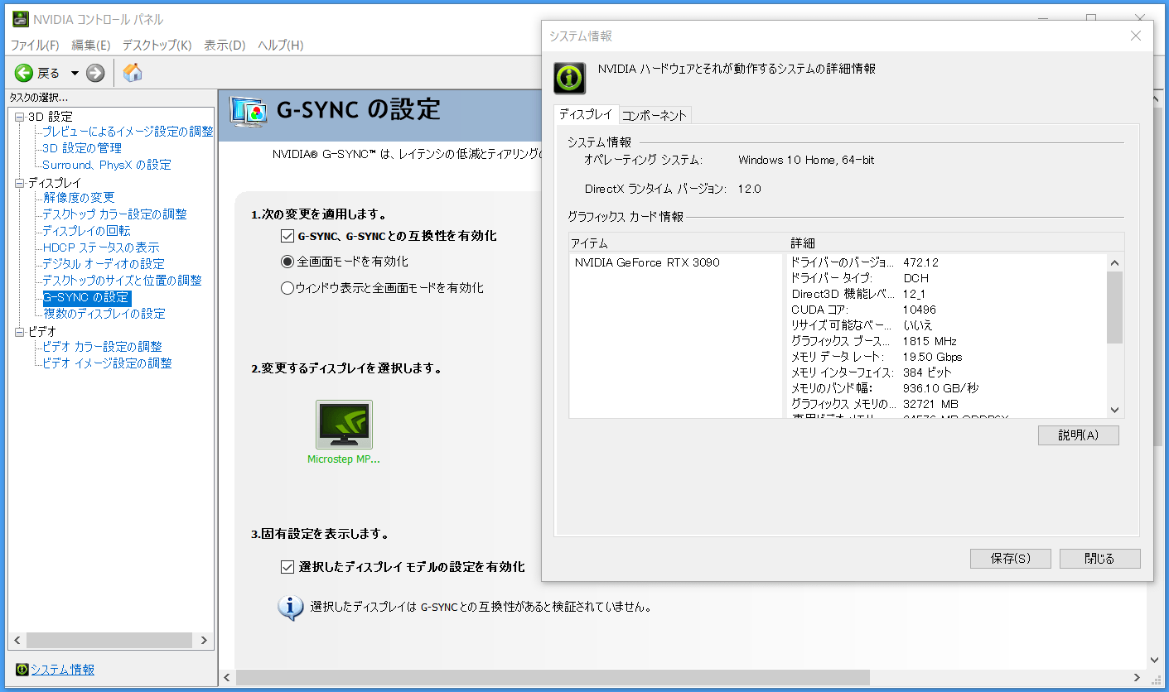Open 解像度の変更 page
This screenshot has width=1169, height=692.
[79, 198]
